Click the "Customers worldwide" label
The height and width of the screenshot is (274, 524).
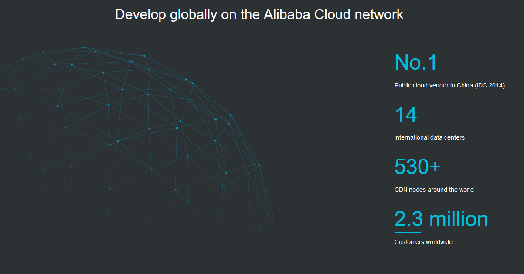(x=423, y=242)
